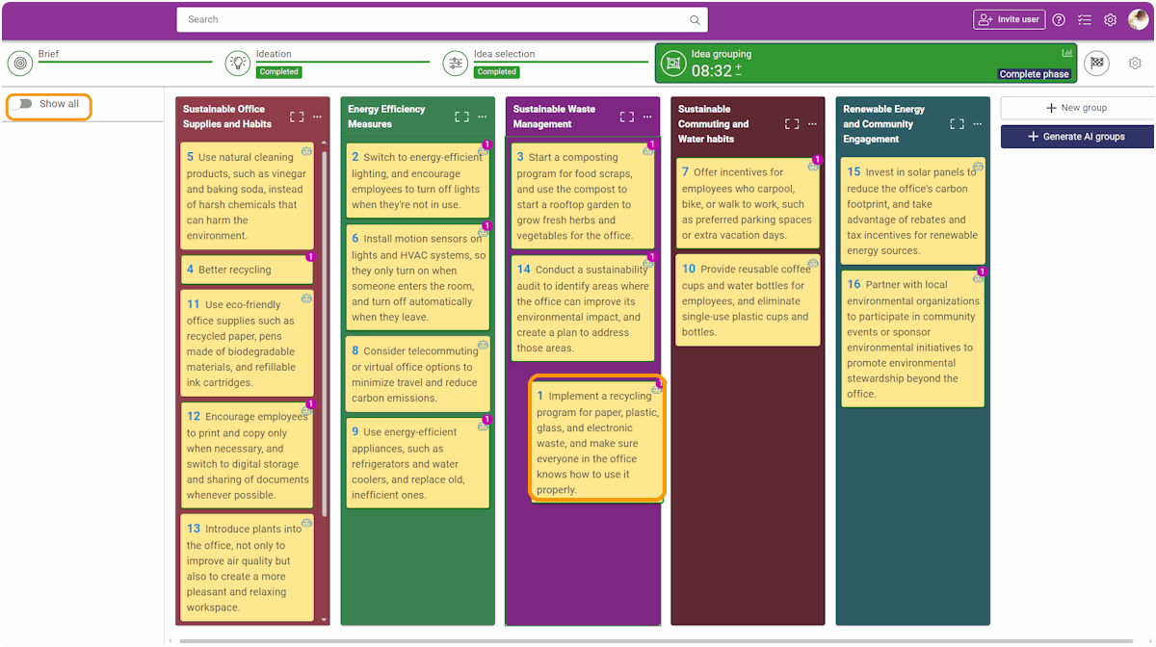The height and width of the screenshot is (647, 1156).
Task: Open more options for Sustainable Office Supplies group
Action: 317,116
